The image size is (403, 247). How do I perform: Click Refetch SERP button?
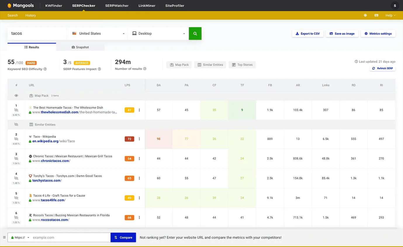(x=383, y=68)
